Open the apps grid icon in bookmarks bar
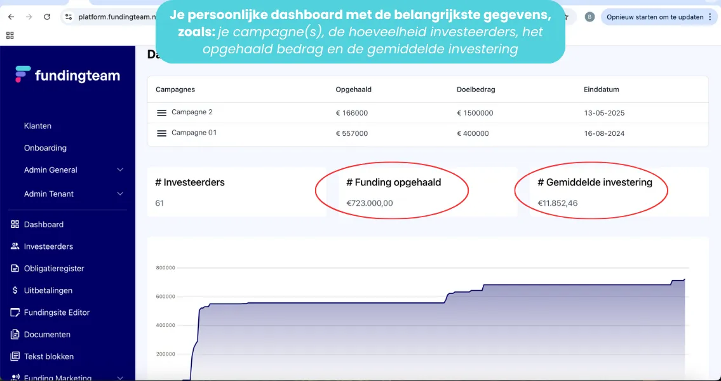721x381 pixels. [x=10, y=36]
